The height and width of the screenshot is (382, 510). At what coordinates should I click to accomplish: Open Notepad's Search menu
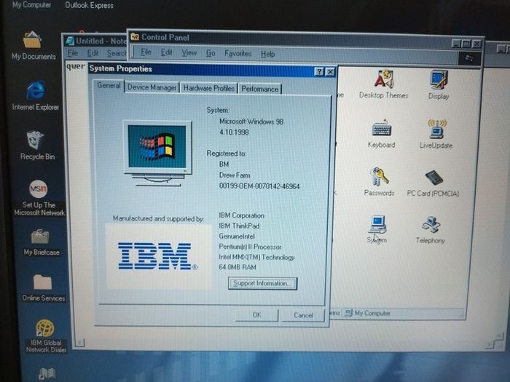pyautogui.click(x=117, y=53)
